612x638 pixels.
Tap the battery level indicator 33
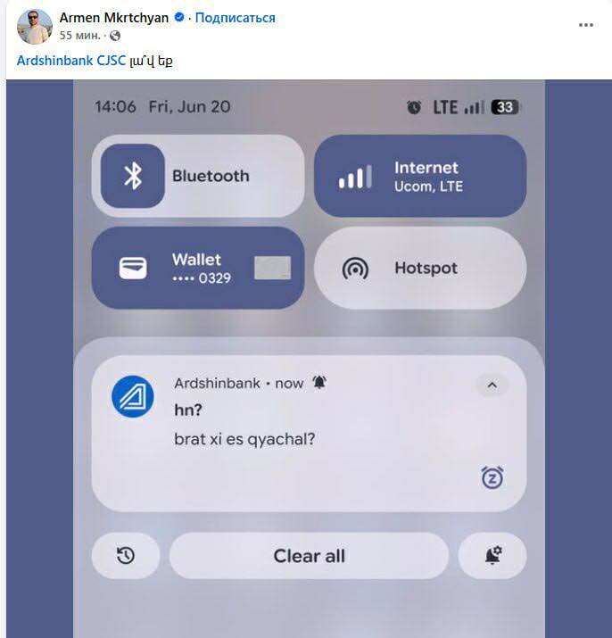(505, 107)
